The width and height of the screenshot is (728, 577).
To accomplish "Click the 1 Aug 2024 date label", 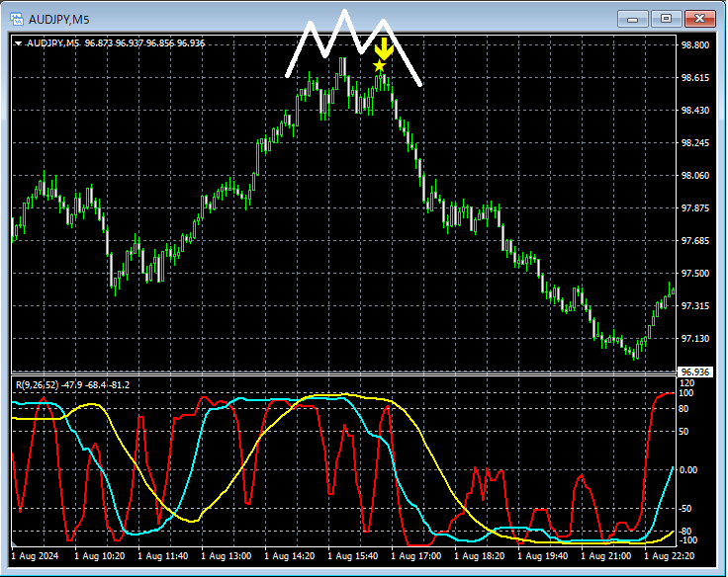I will click(x=35, y=555).
